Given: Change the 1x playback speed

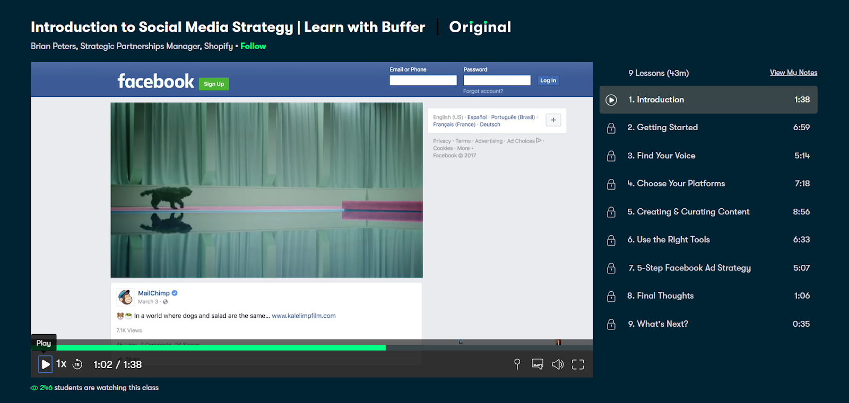Looking at the screenshot, I should [61, 364].
